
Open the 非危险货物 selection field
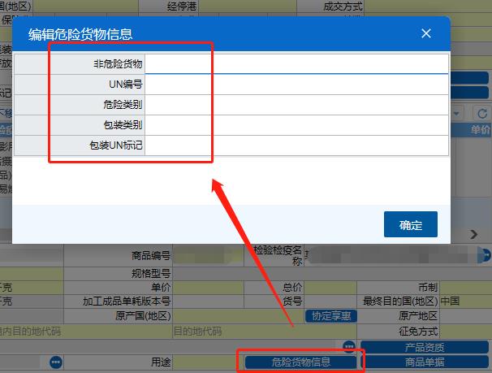tap(296, 63)
